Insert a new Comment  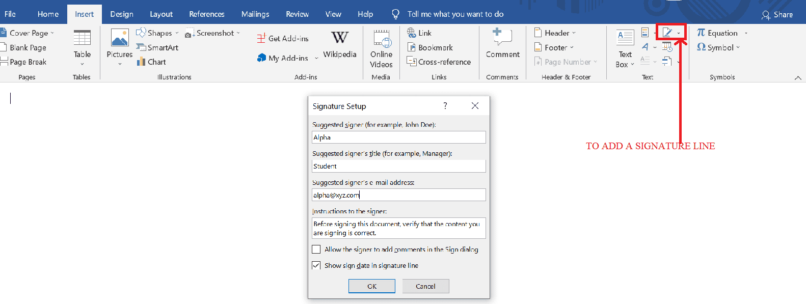point(502,44)
